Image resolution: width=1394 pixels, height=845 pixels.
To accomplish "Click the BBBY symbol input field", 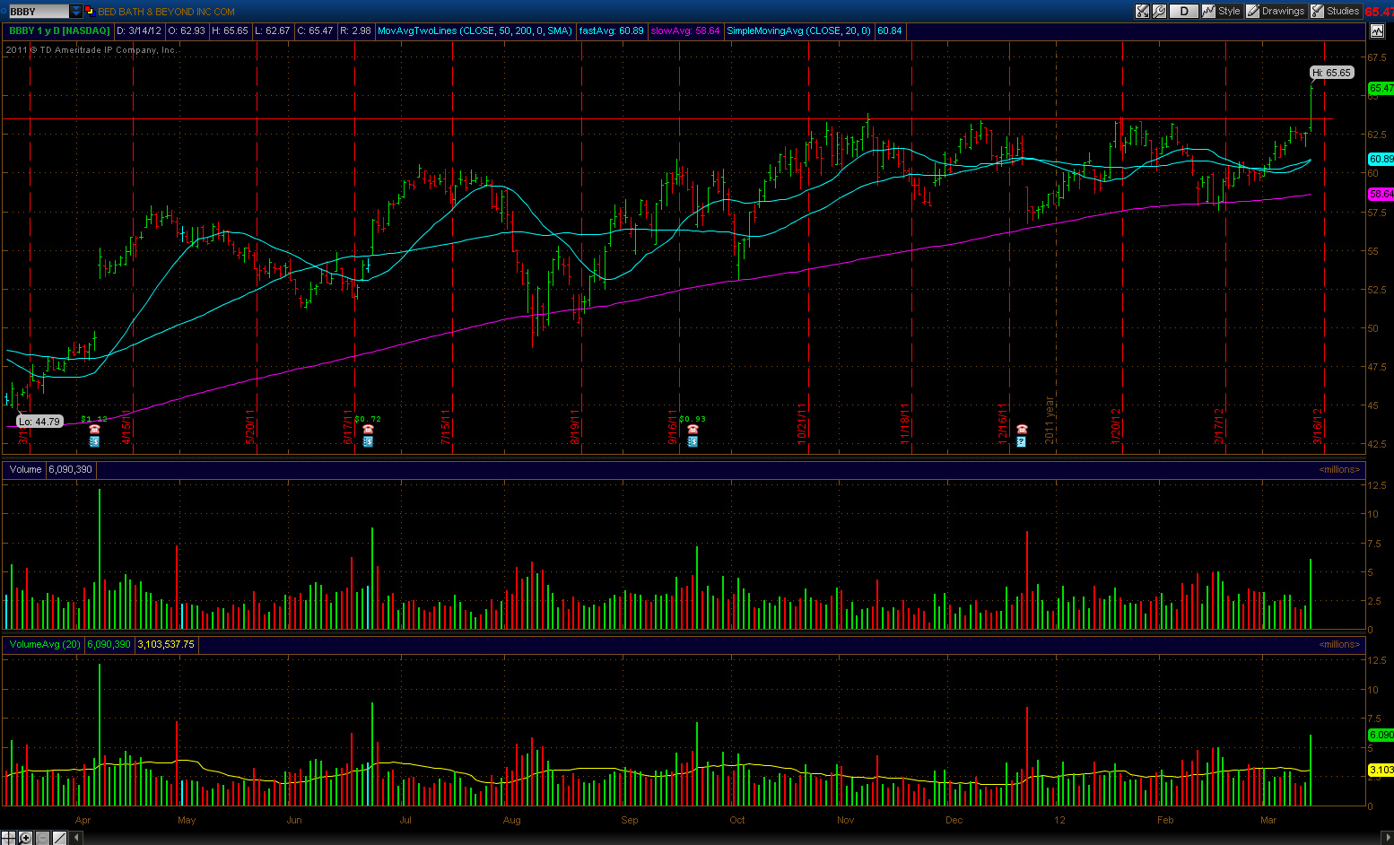I will tap(38, 11).
